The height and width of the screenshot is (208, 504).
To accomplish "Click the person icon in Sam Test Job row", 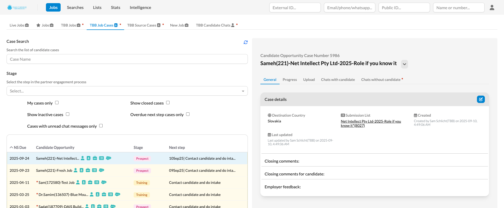I will (78, 182).
